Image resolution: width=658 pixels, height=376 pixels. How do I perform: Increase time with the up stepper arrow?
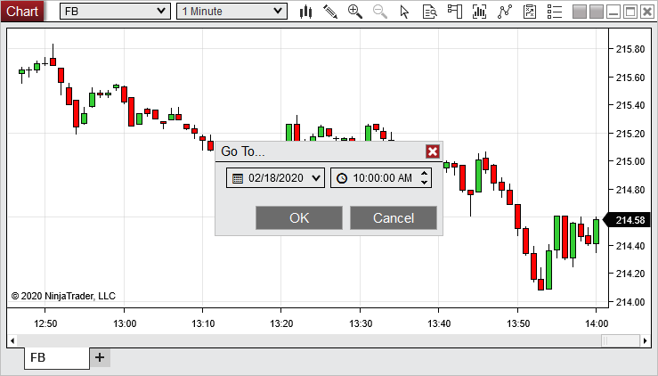pyautogui.click(x=425, y=173)
